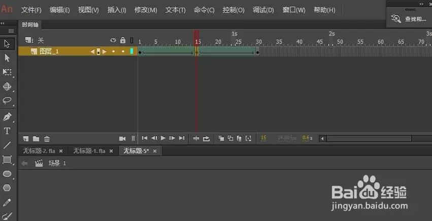Screen dimensions: 432x221
Task: Select the 时间轴 panel tab
Action: (x=30, y=24)
